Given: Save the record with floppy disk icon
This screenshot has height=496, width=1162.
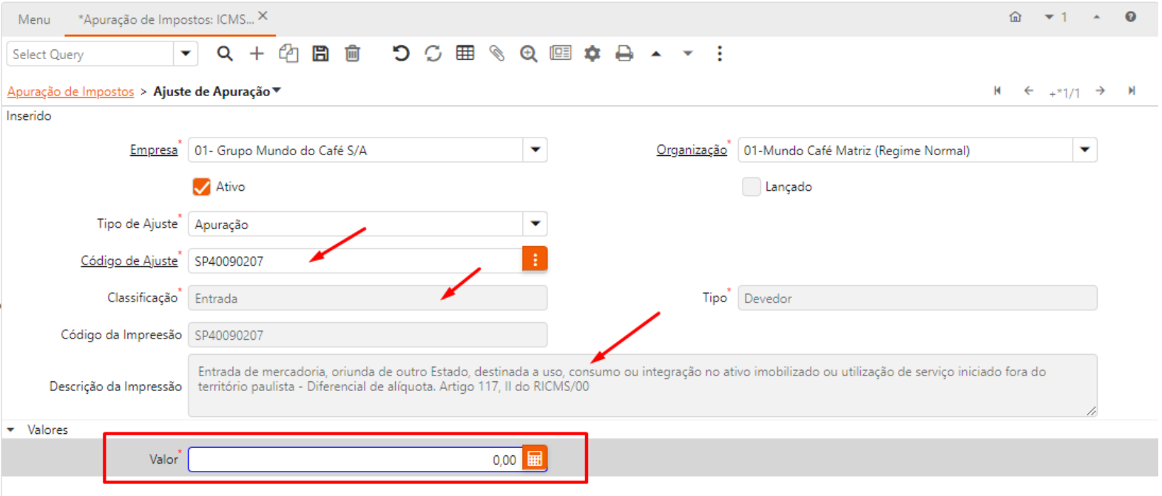Looking at the screenshot, I should [320, 53].
